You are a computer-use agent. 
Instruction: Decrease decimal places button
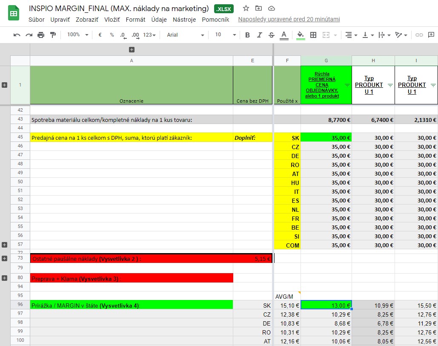(123, 35)
